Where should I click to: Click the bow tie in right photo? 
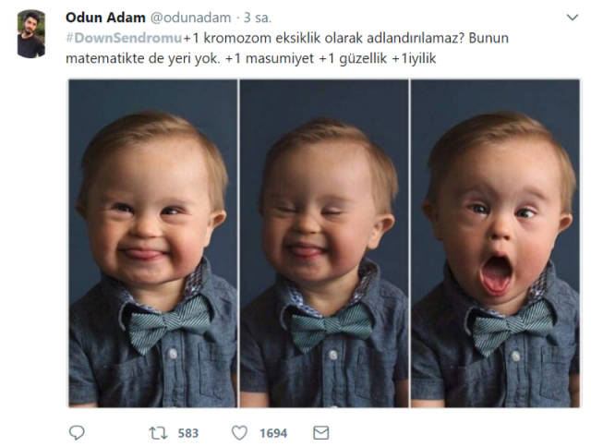(513, 326)
